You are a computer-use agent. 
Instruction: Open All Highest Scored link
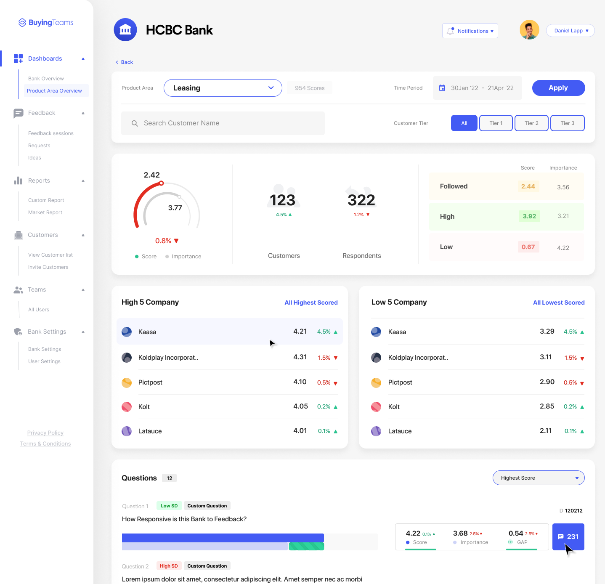pos(311,303)
